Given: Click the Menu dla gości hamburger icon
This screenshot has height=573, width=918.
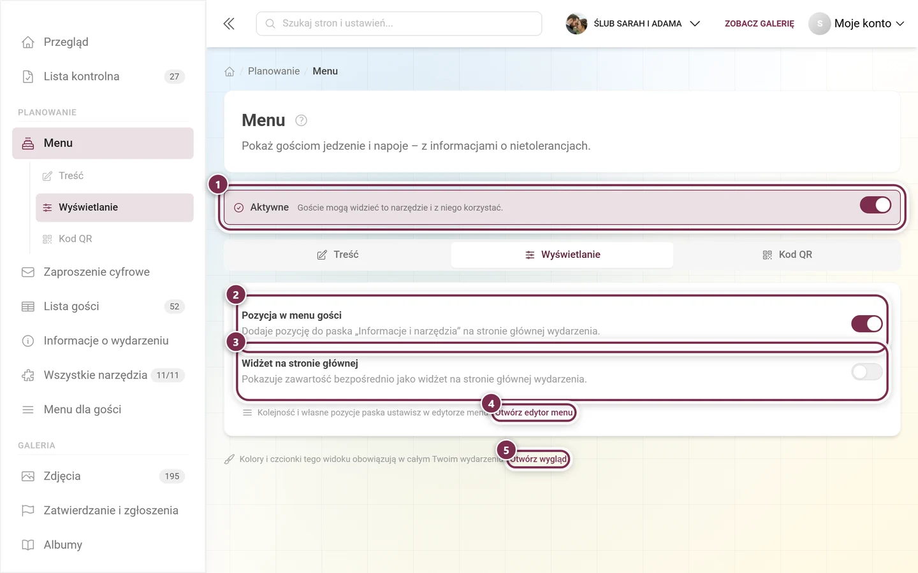Looking at the screenshot, I should click(28, 409).
